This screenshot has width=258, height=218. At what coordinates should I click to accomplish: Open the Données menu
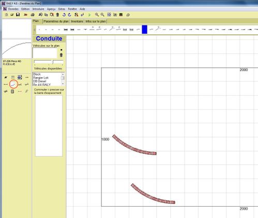pos(13,9)
